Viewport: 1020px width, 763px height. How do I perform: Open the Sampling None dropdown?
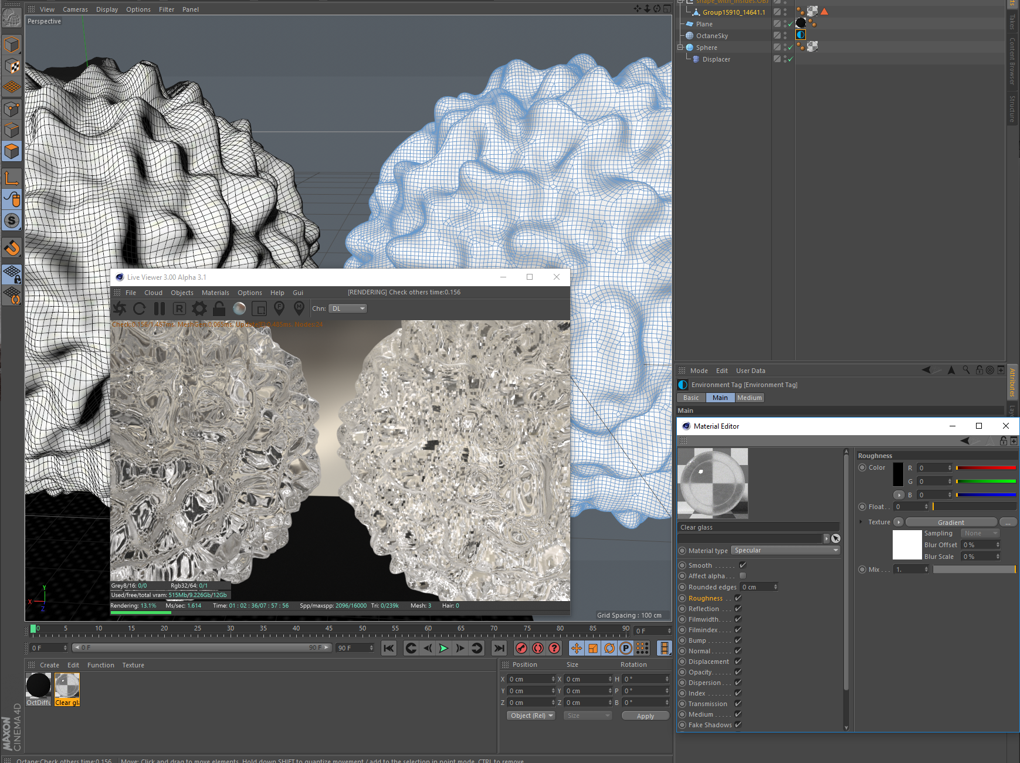[x=980, y=533]
